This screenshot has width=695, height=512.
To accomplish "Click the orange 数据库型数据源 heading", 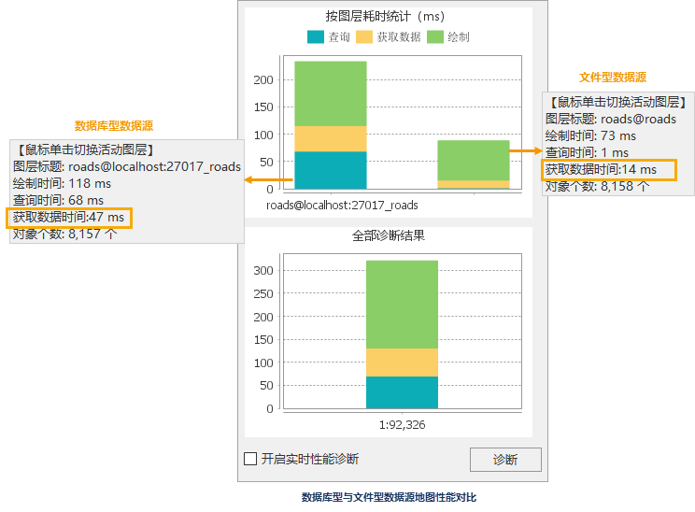I will pos(114,125).
